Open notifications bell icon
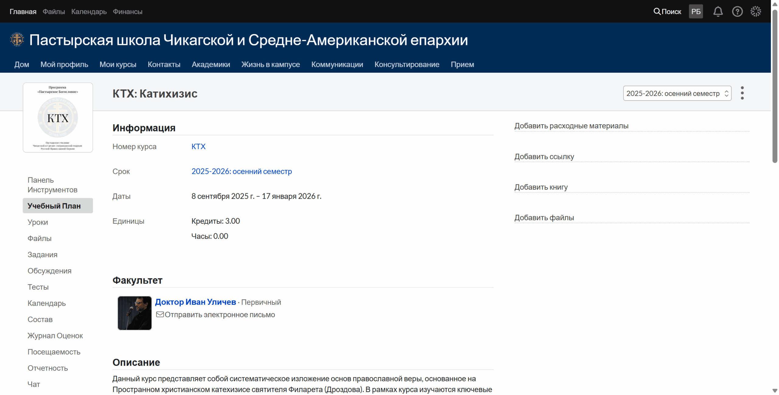 (718, 12)
